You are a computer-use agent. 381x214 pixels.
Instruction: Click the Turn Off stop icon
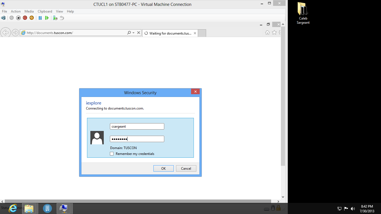pos(18,18)
